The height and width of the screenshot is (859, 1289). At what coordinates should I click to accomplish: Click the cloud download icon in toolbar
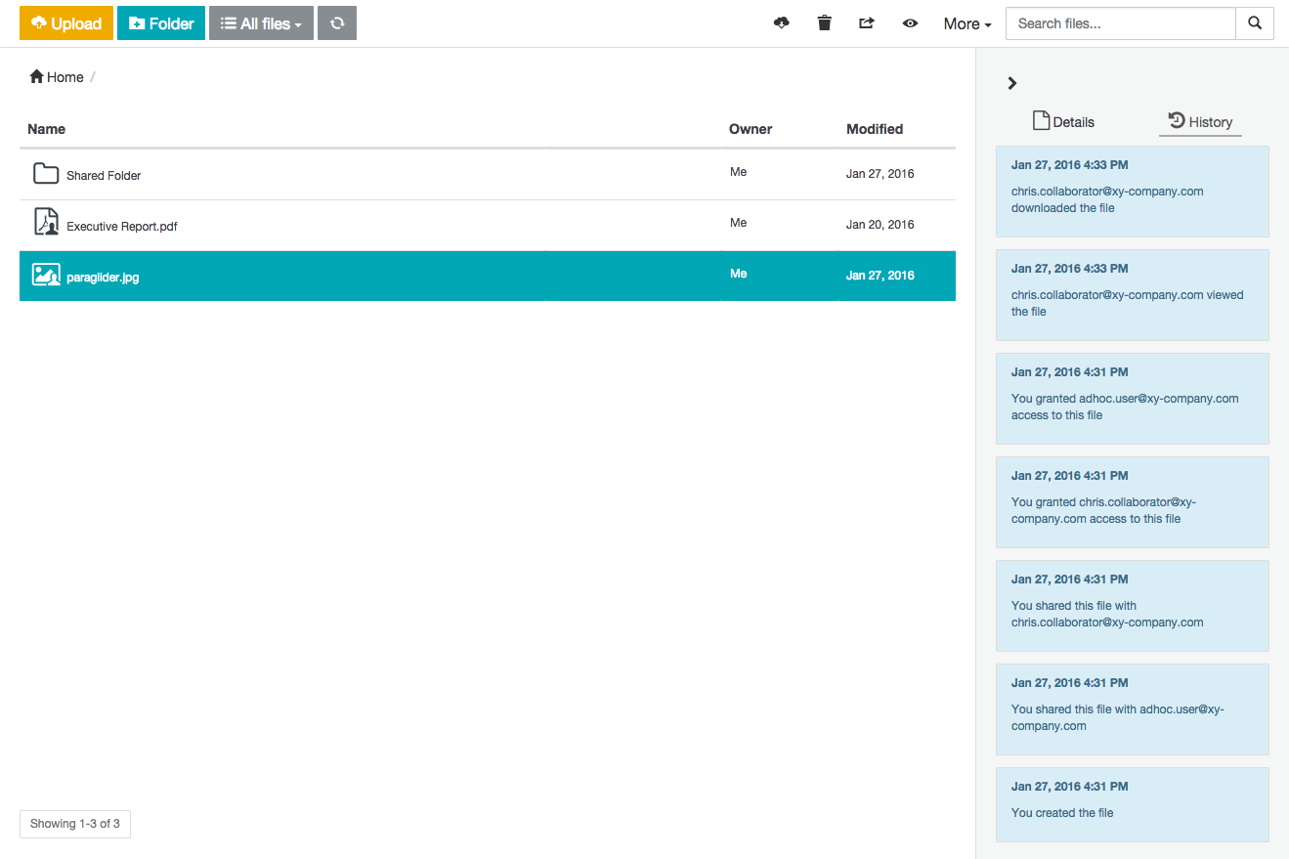tap(781, 23)
